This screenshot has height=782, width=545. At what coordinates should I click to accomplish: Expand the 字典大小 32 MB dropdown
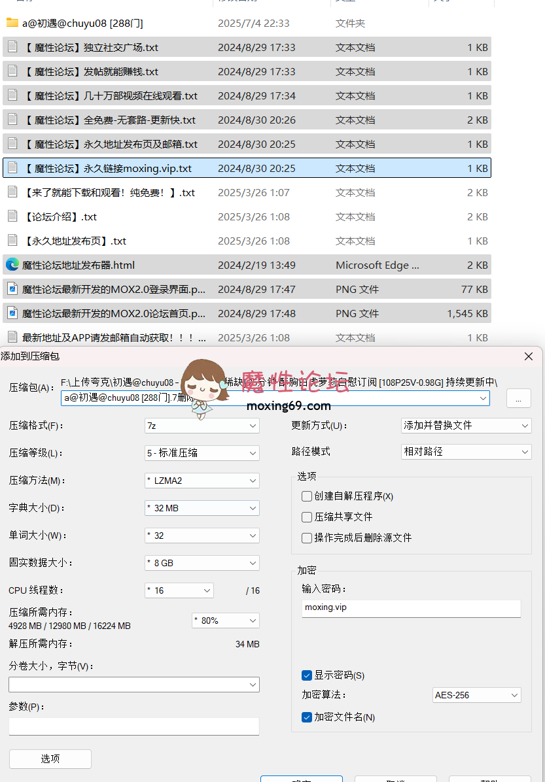tap(202, 507)
